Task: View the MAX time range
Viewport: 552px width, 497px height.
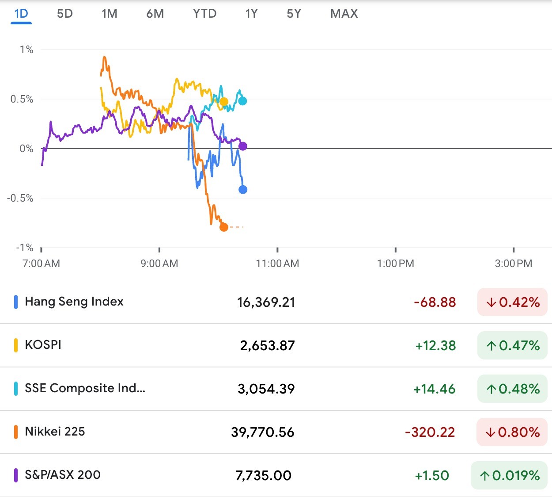Action: tap(344, 14)
